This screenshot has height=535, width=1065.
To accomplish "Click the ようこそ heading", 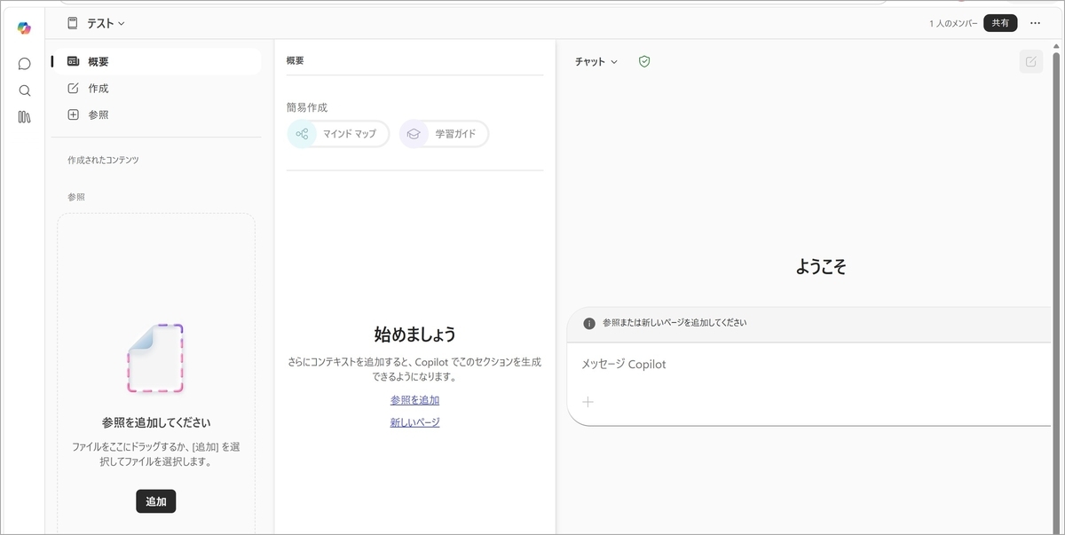I will pos(821,266).
